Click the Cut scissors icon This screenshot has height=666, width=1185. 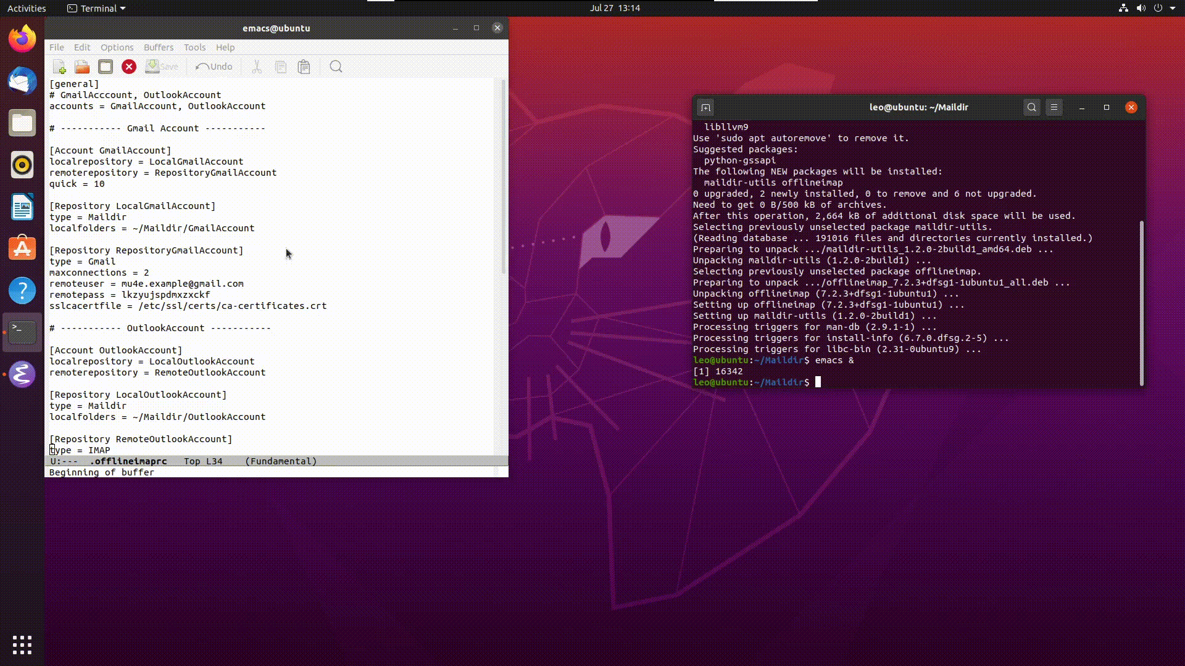(257, 67)
